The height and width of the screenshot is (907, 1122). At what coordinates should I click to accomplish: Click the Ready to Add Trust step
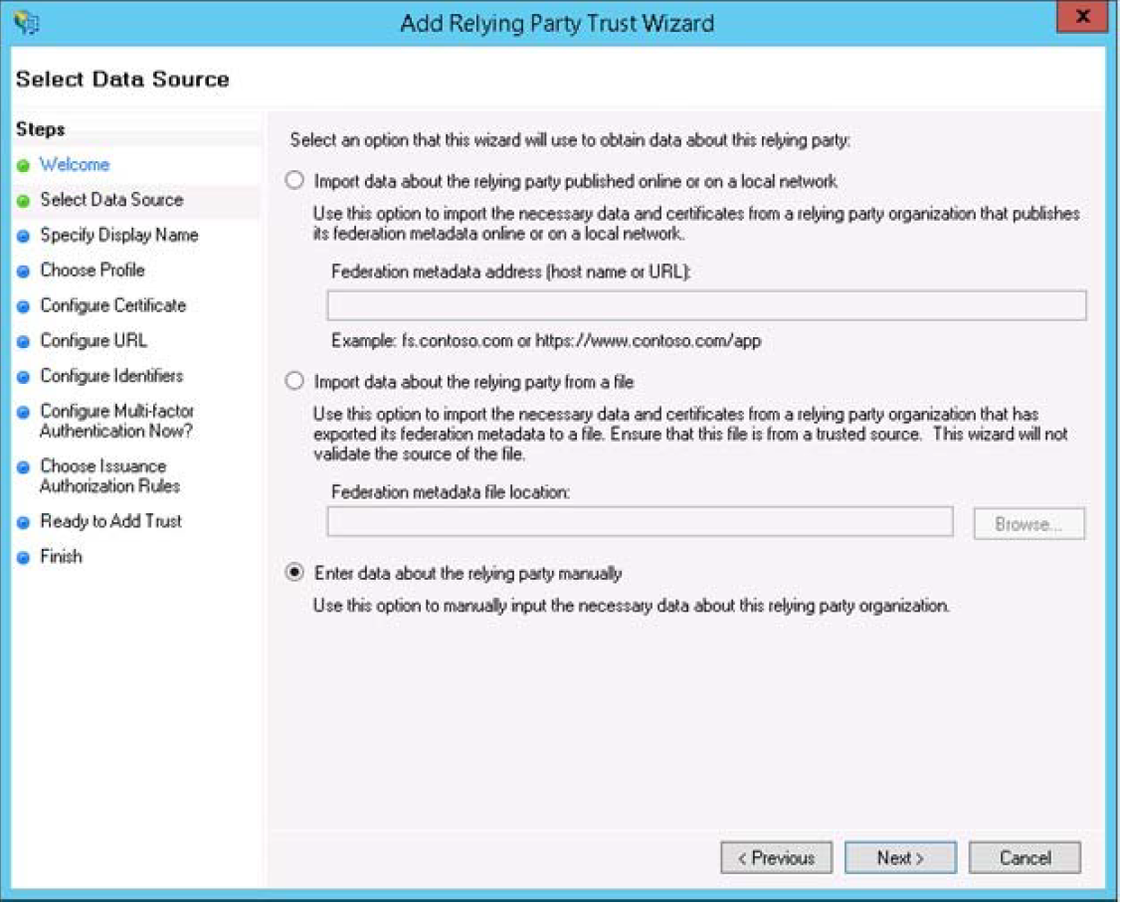[x=110, y=521]
